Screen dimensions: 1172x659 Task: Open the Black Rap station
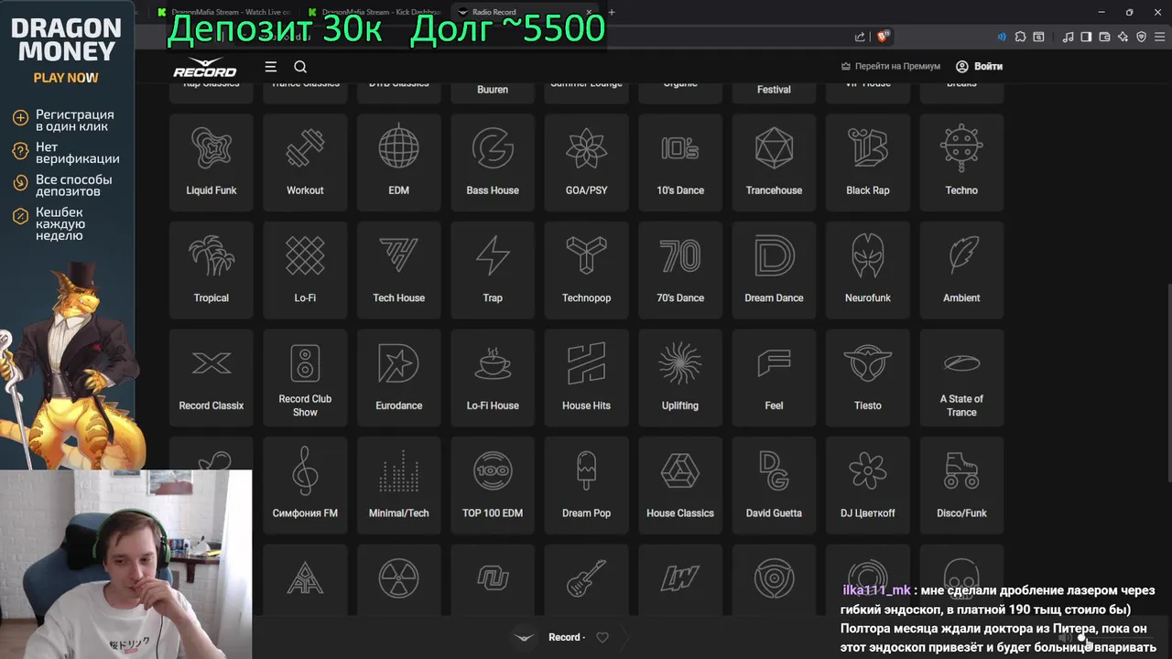[x=868, y=162]
